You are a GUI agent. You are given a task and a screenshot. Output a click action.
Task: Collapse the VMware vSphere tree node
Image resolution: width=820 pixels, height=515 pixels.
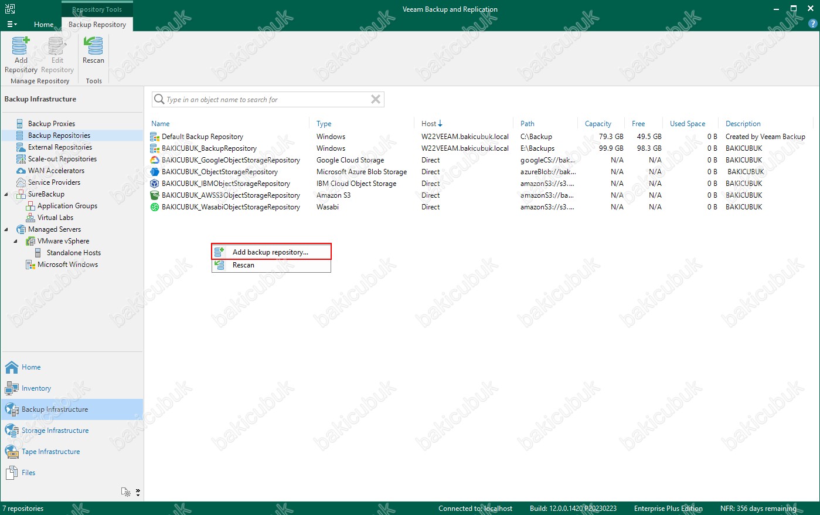(16, 241)
